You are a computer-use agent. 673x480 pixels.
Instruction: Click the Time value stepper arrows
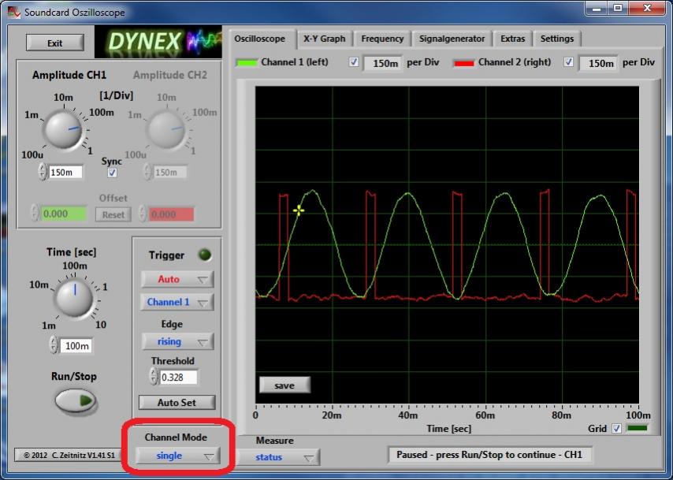point(53,345)
